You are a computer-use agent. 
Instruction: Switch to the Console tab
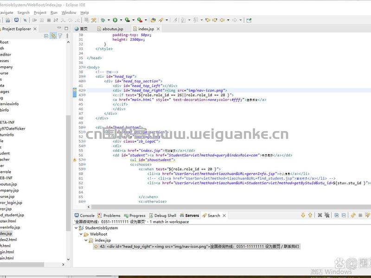[84, 215]
